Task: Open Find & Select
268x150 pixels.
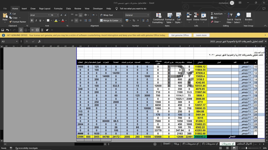Action: click(x=238, y=18)
